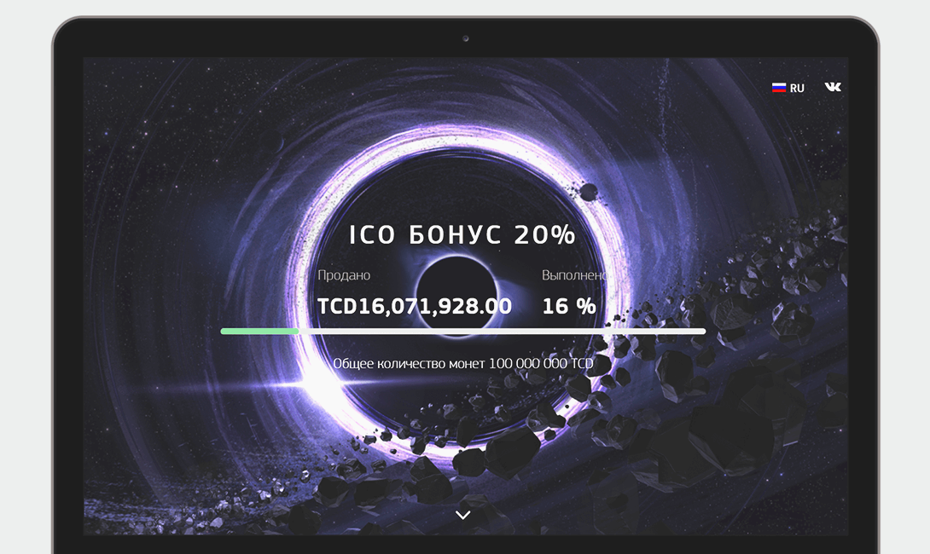This screenshot has height=554, width=930.
Task: Click the small dark planet silhouette upper left
Action: click(270, 142)
